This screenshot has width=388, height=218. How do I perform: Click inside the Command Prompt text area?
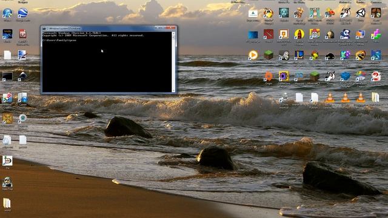tap(107, 62)
